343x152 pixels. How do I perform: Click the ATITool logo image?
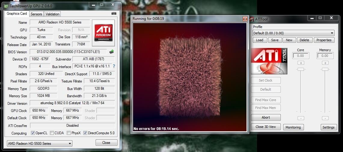(269, 61)
